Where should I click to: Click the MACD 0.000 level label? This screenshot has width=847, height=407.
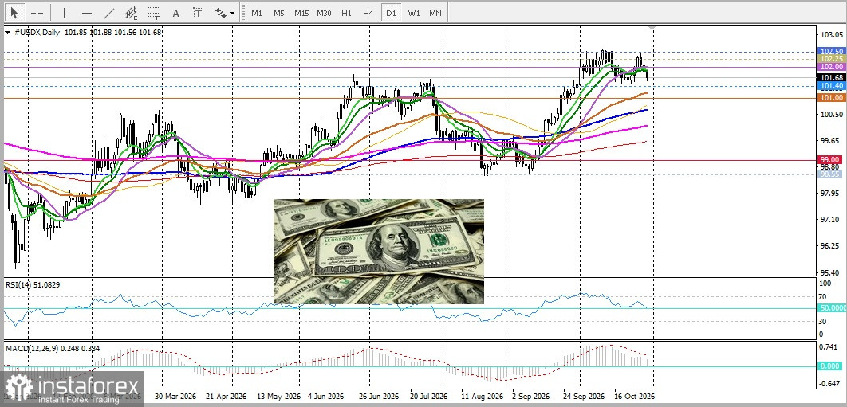pyautogui.click(x=831, y=366)
